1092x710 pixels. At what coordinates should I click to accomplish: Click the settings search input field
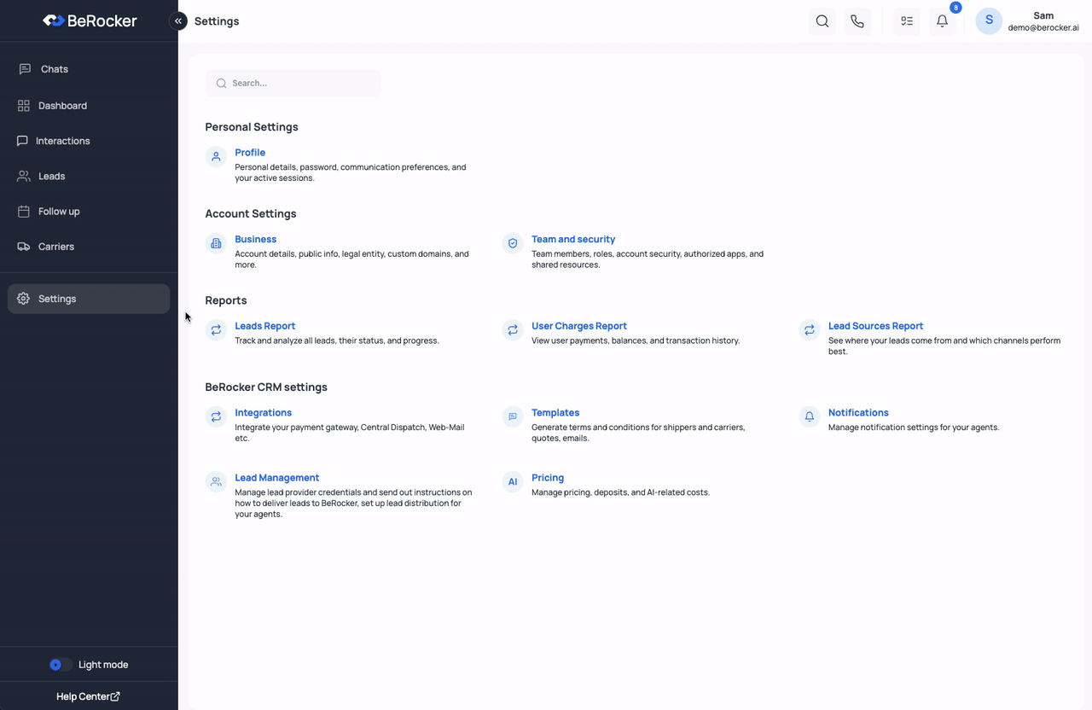[293, 83]
